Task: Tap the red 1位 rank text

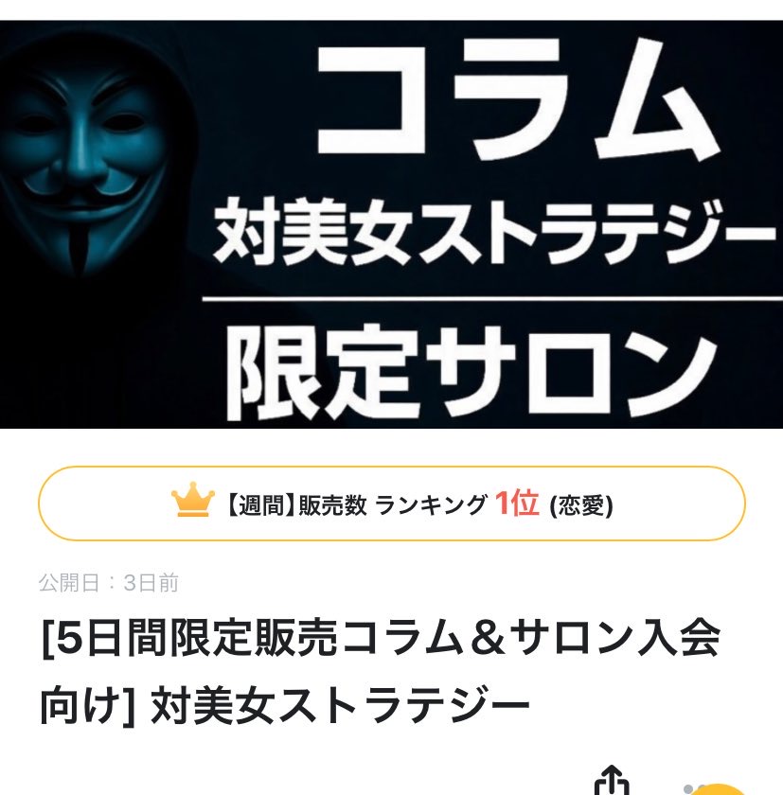Action: 516,503
